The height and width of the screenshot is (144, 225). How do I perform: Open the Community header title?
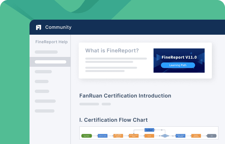(58, 27)
